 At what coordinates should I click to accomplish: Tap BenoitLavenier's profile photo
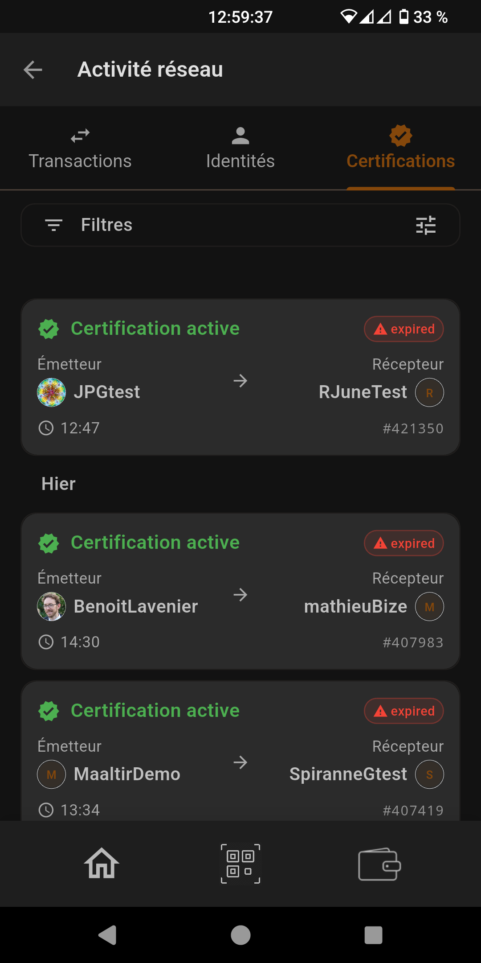[x=52, y=606]
